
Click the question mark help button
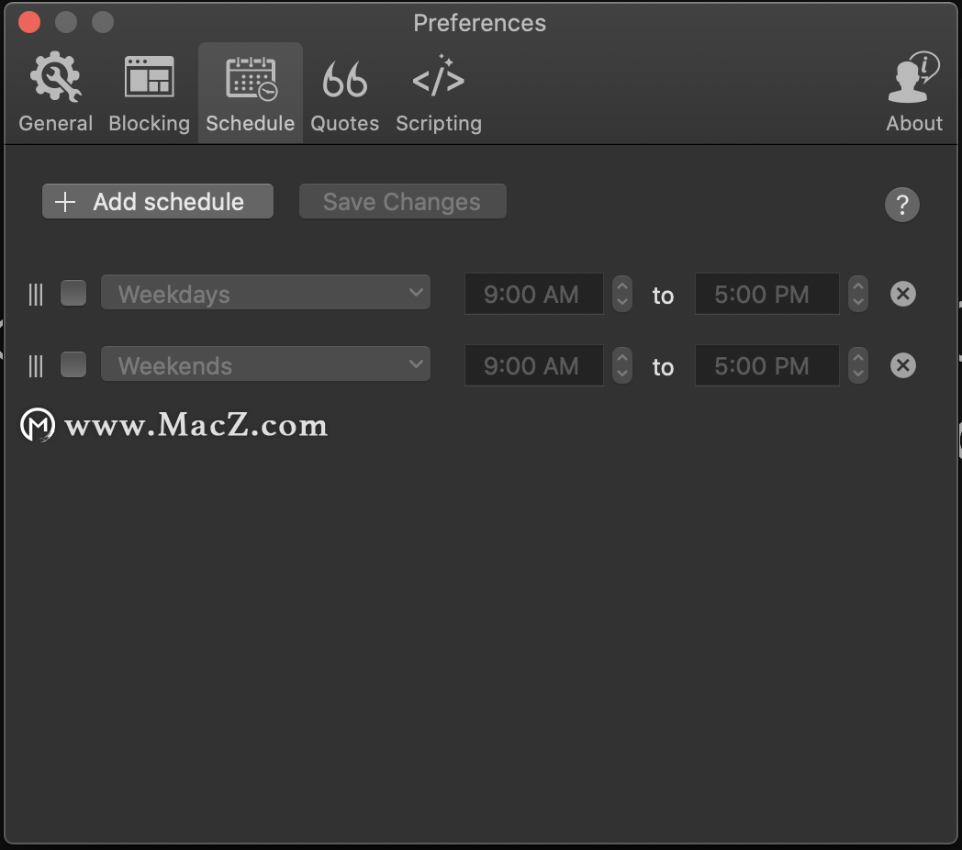(901, 205)
